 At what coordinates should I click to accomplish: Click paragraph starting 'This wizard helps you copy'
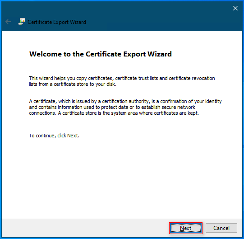[122, 81]
